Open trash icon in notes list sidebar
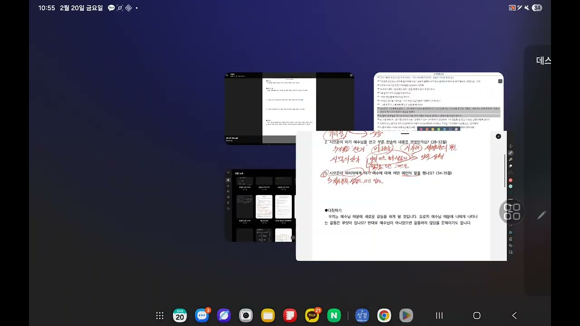580x326 pixels. point(228,202)
